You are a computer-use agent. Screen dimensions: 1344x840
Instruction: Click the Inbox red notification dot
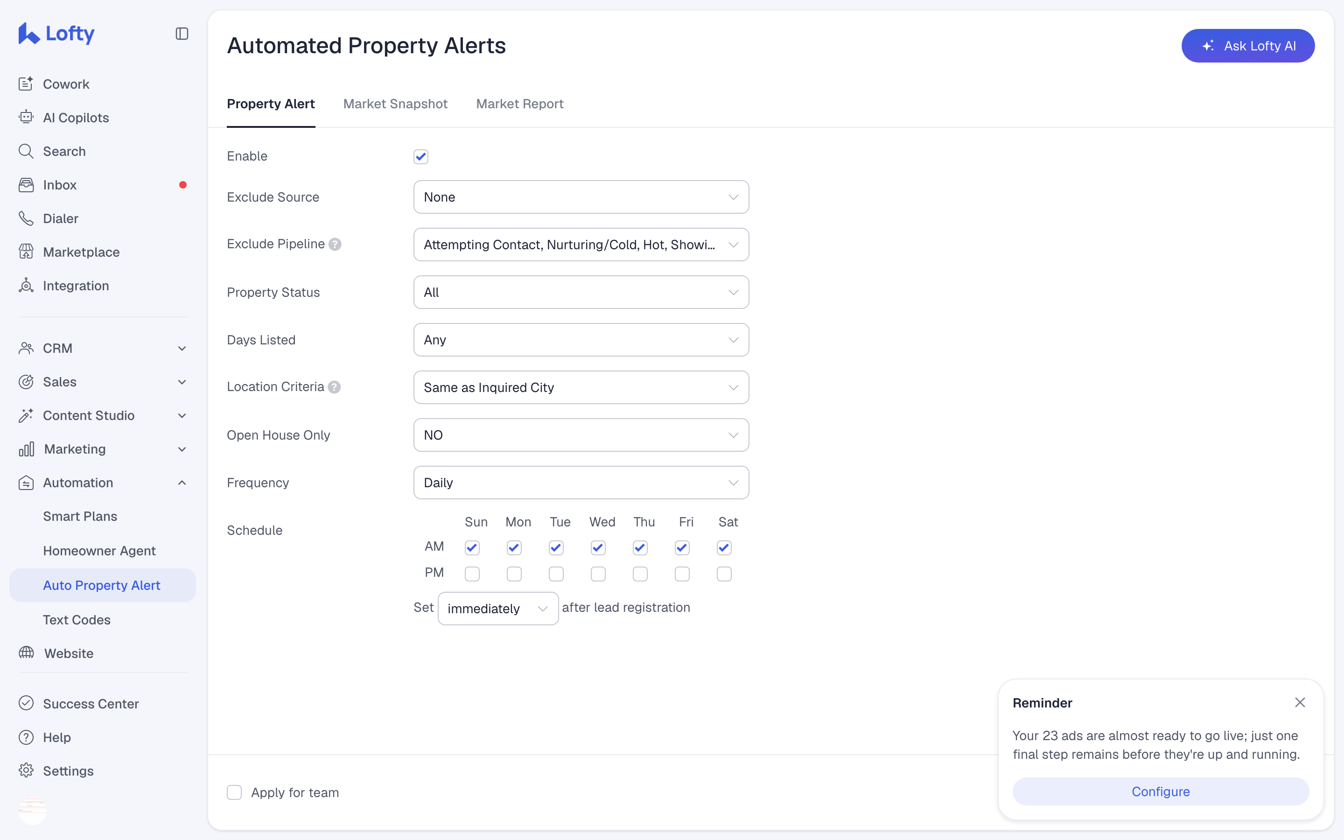183,185
